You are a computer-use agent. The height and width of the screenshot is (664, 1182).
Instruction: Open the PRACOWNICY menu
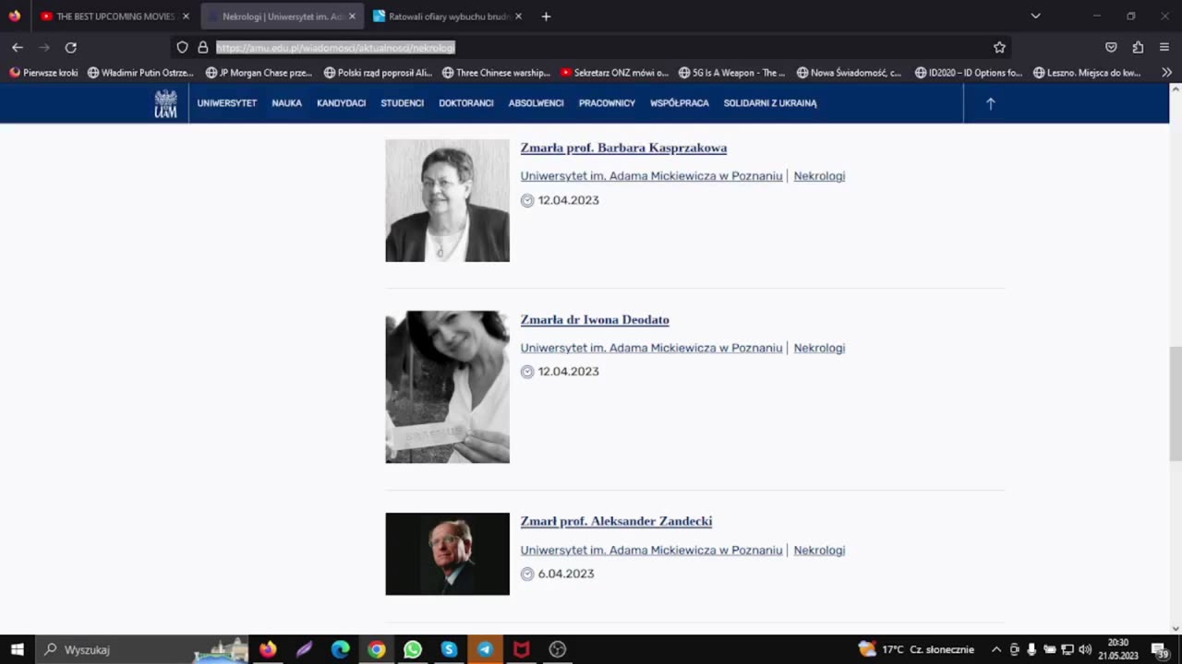tap(607, 103)
